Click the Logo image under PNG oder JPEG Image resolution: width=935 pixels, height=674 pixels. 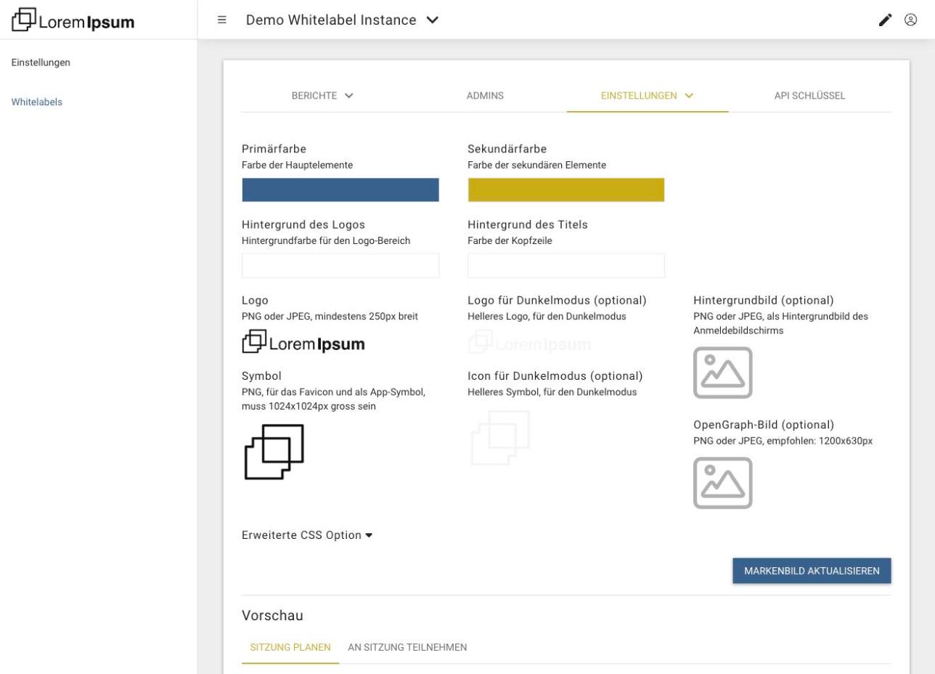303,342
